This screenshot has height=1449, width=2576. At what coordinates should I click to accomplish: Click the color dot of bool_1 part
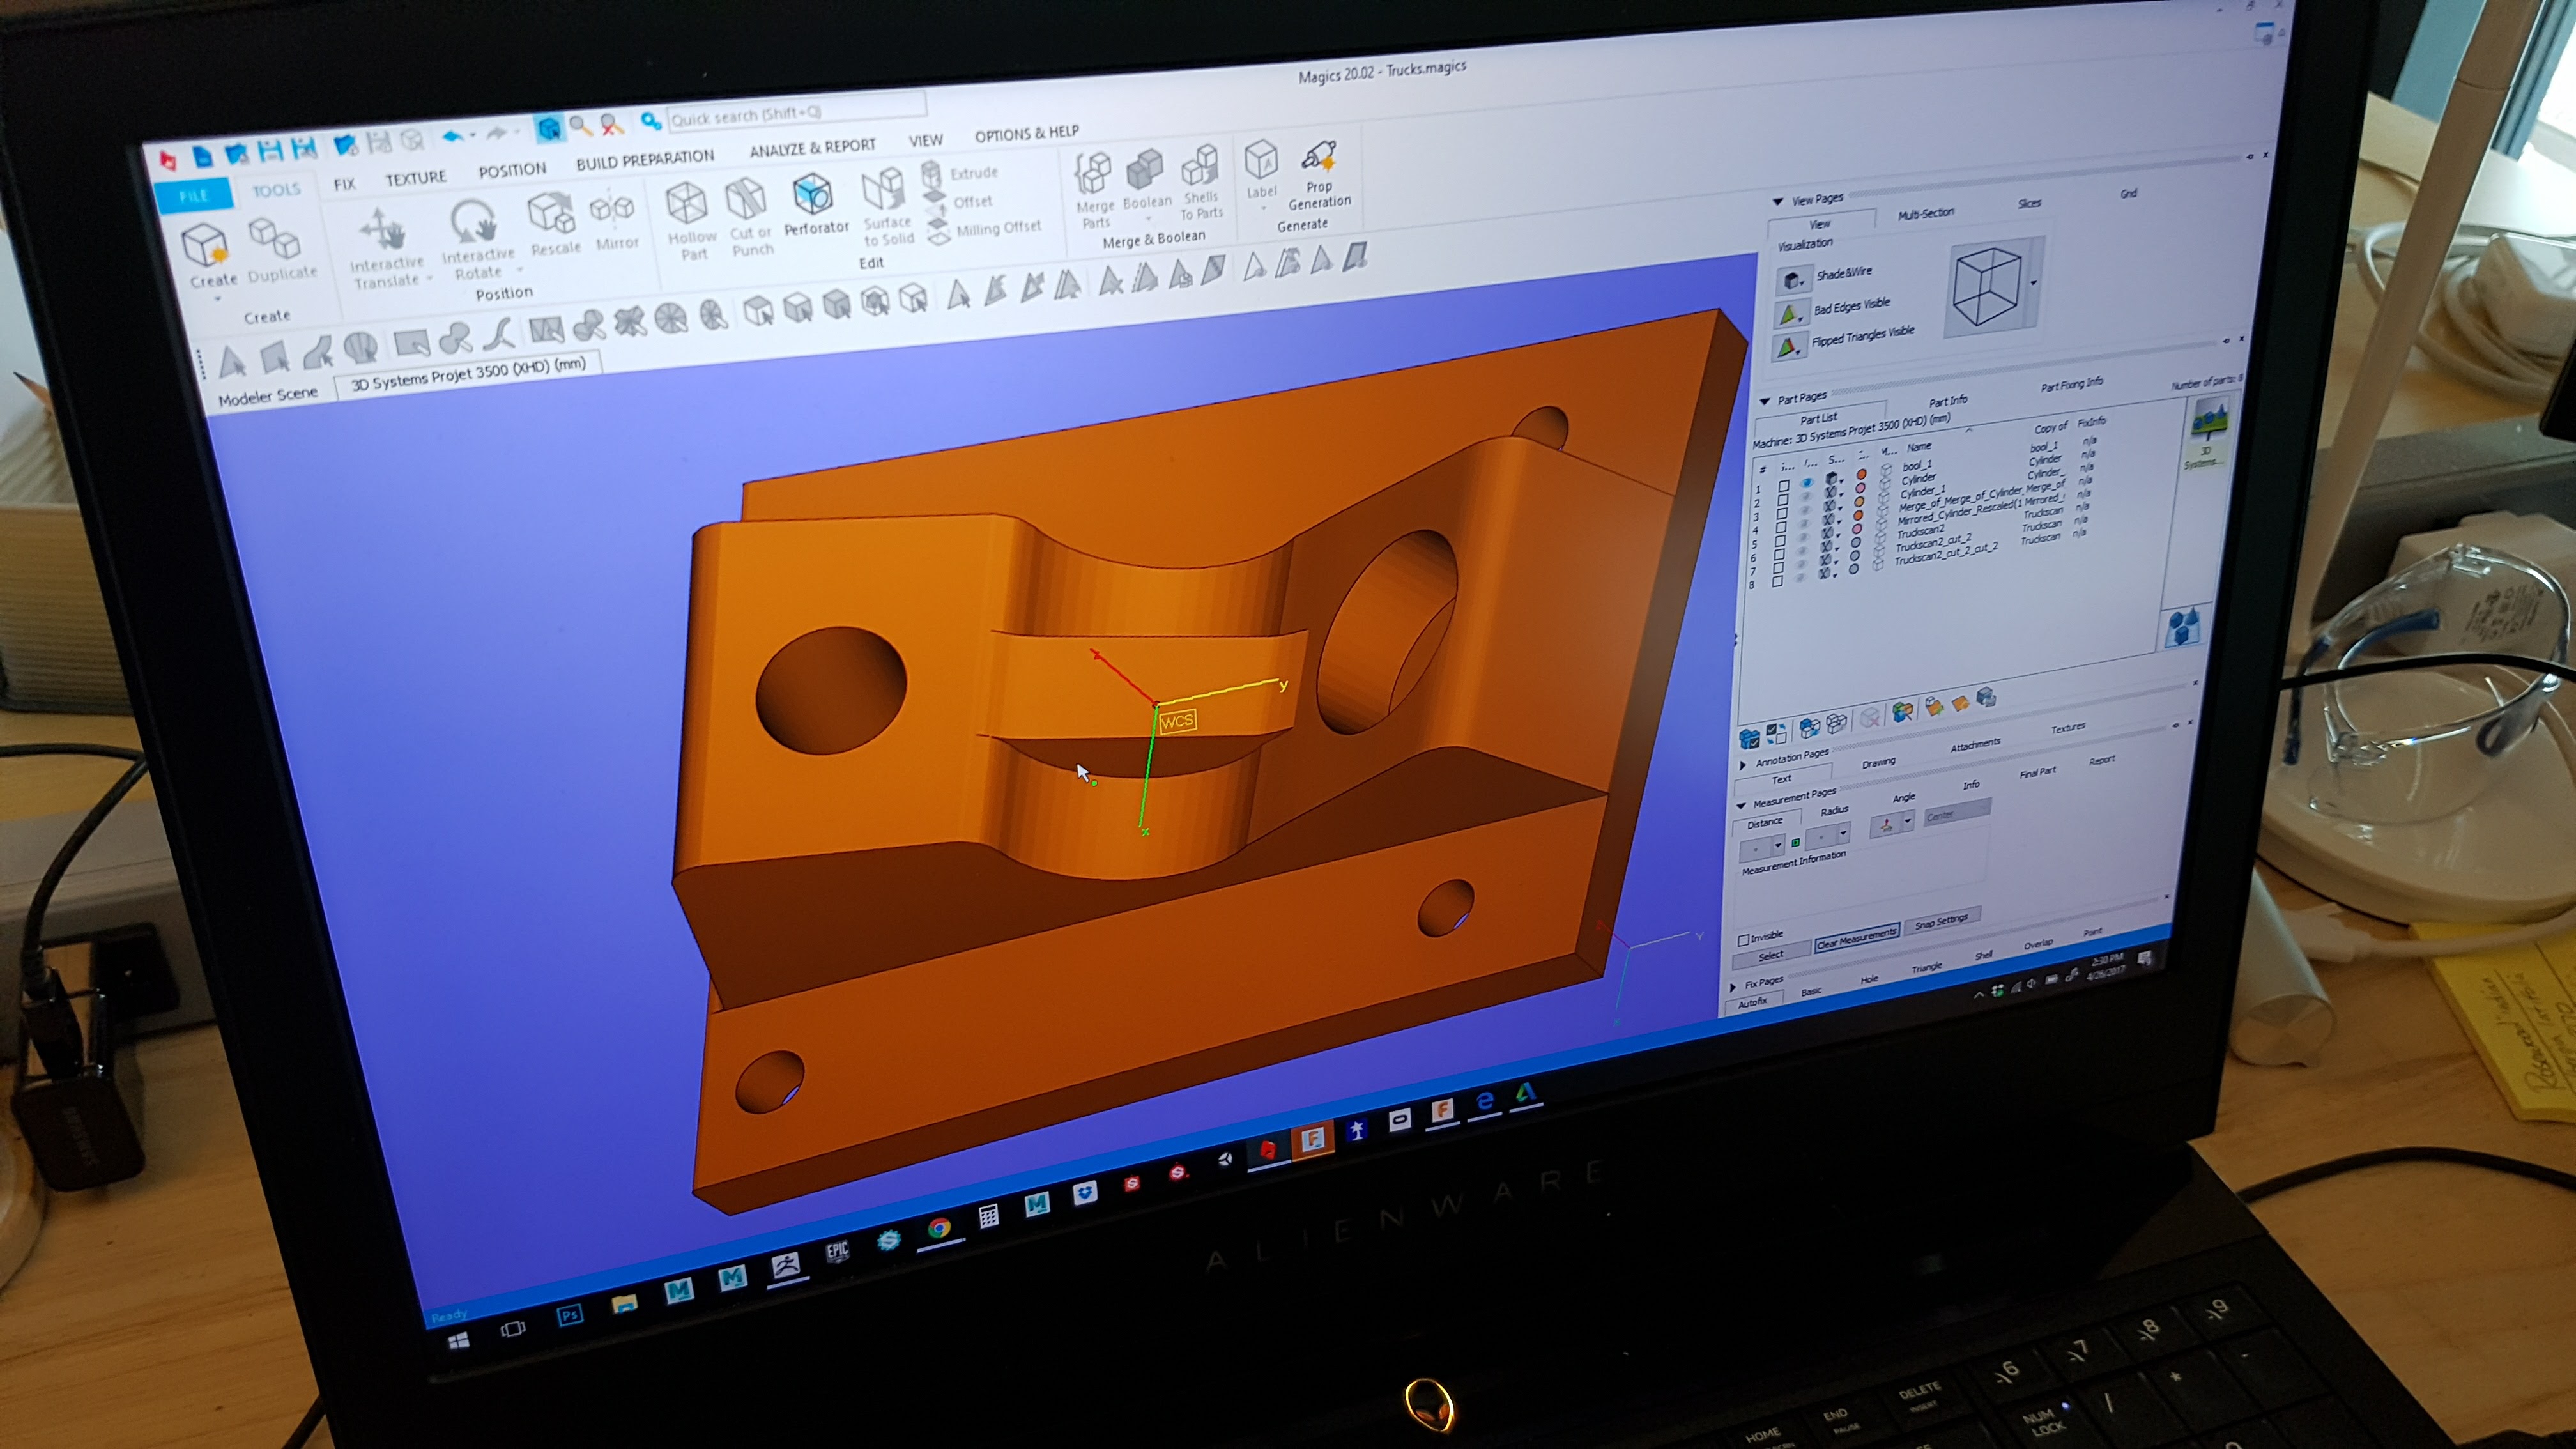(x=1862, y=475)
